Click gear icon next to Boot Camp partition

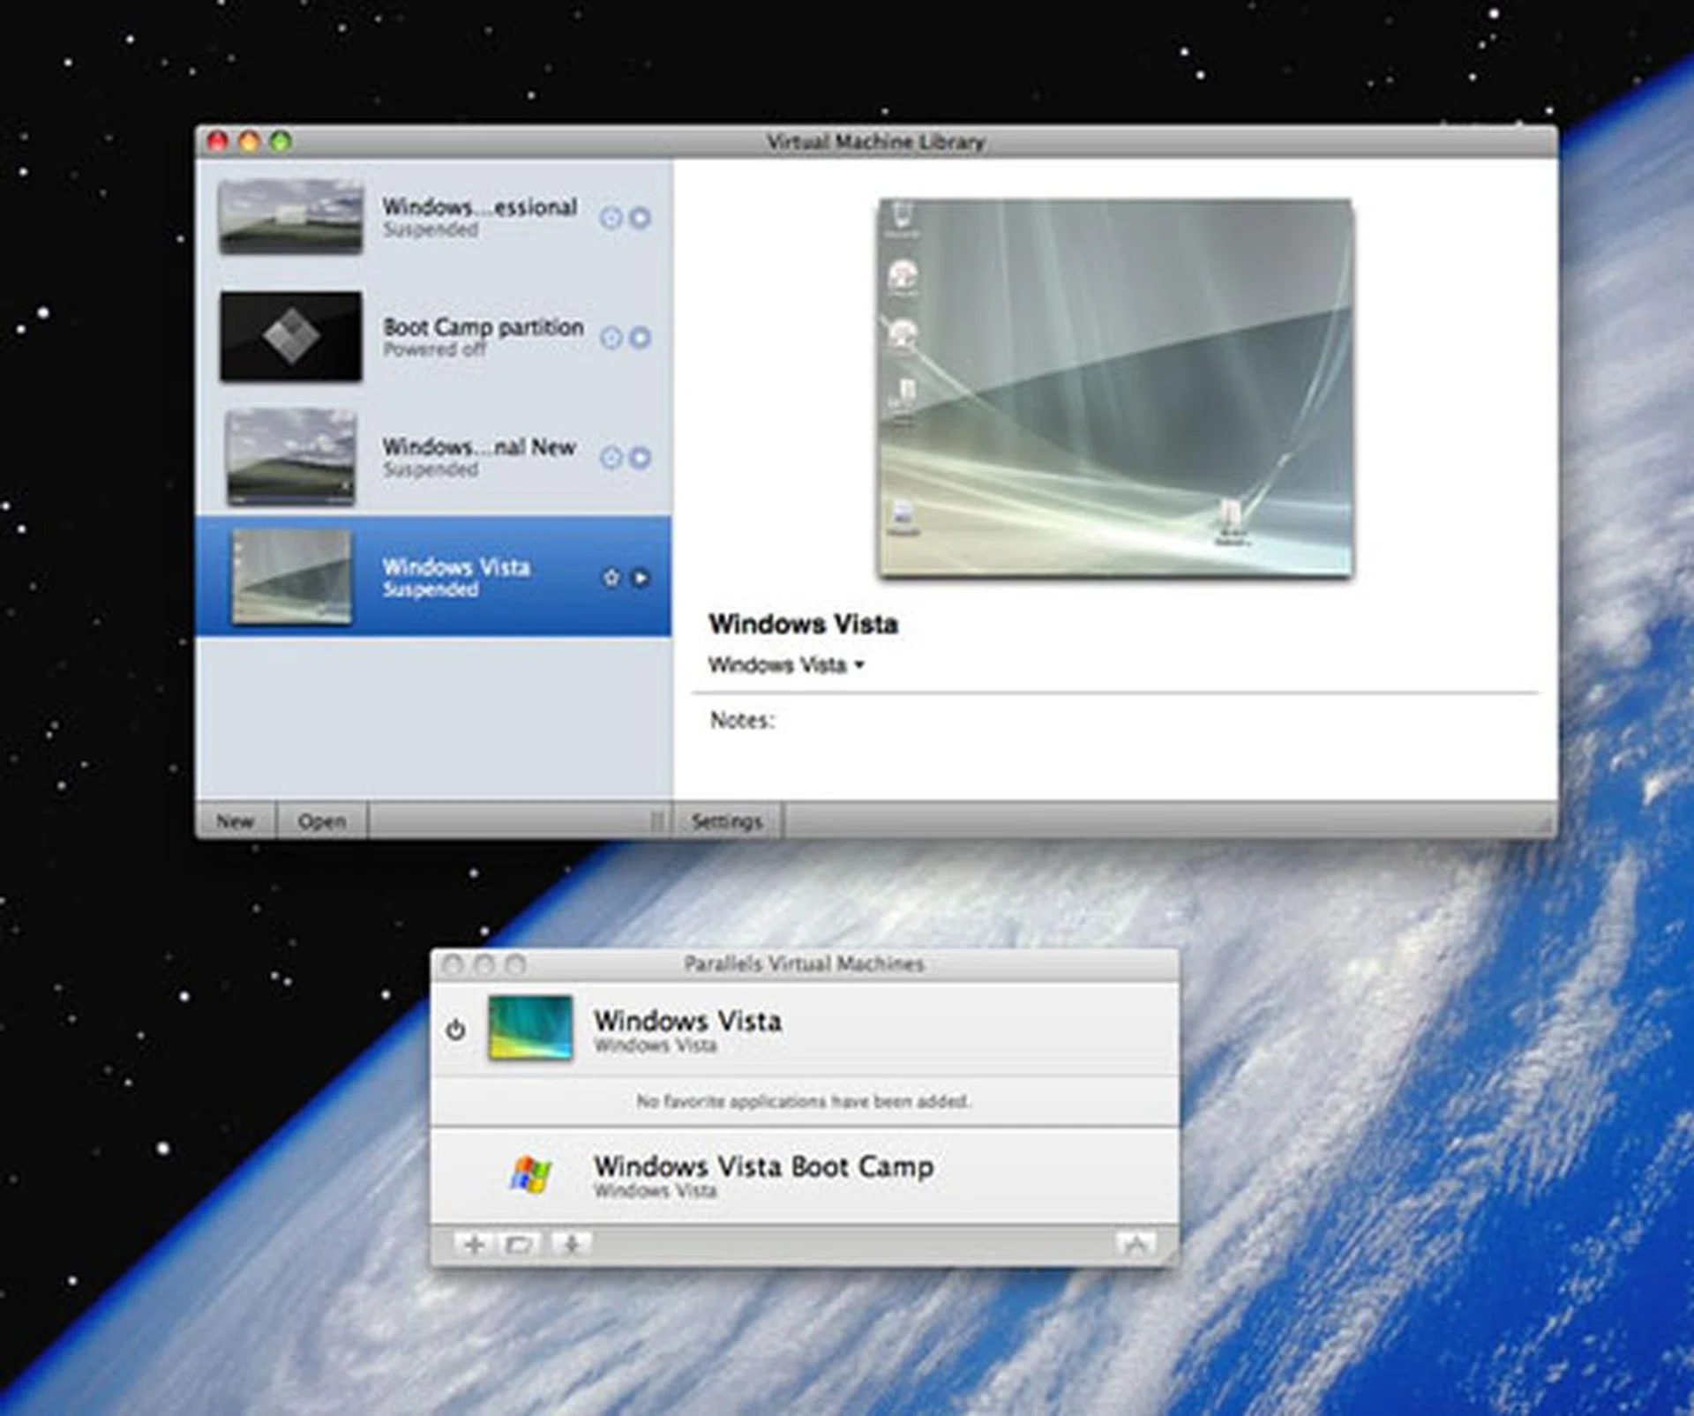tap(611, 337)
